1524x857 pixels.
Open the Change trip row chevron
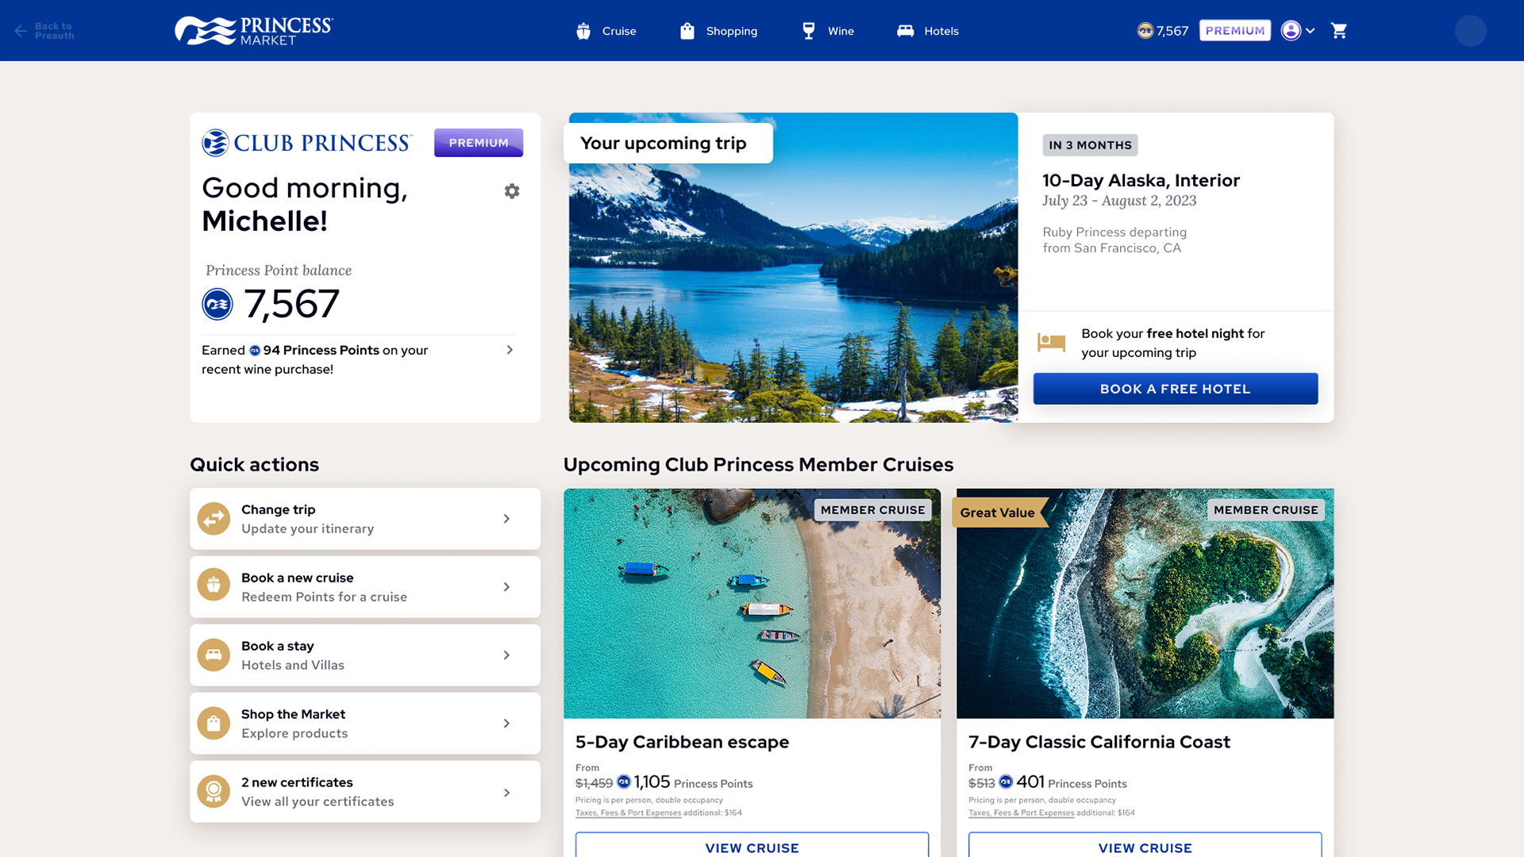pos(506,519)
